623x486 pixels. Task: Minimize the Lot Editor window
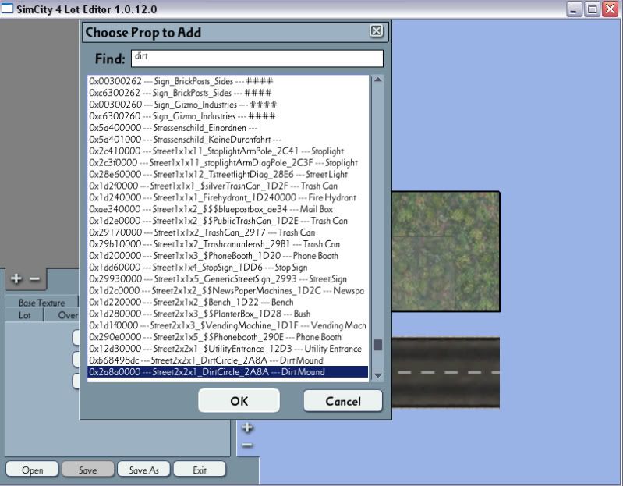[573, 9]
